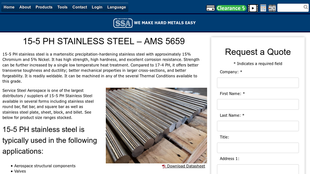Open the calculator tool icon

tap(263, 8)
